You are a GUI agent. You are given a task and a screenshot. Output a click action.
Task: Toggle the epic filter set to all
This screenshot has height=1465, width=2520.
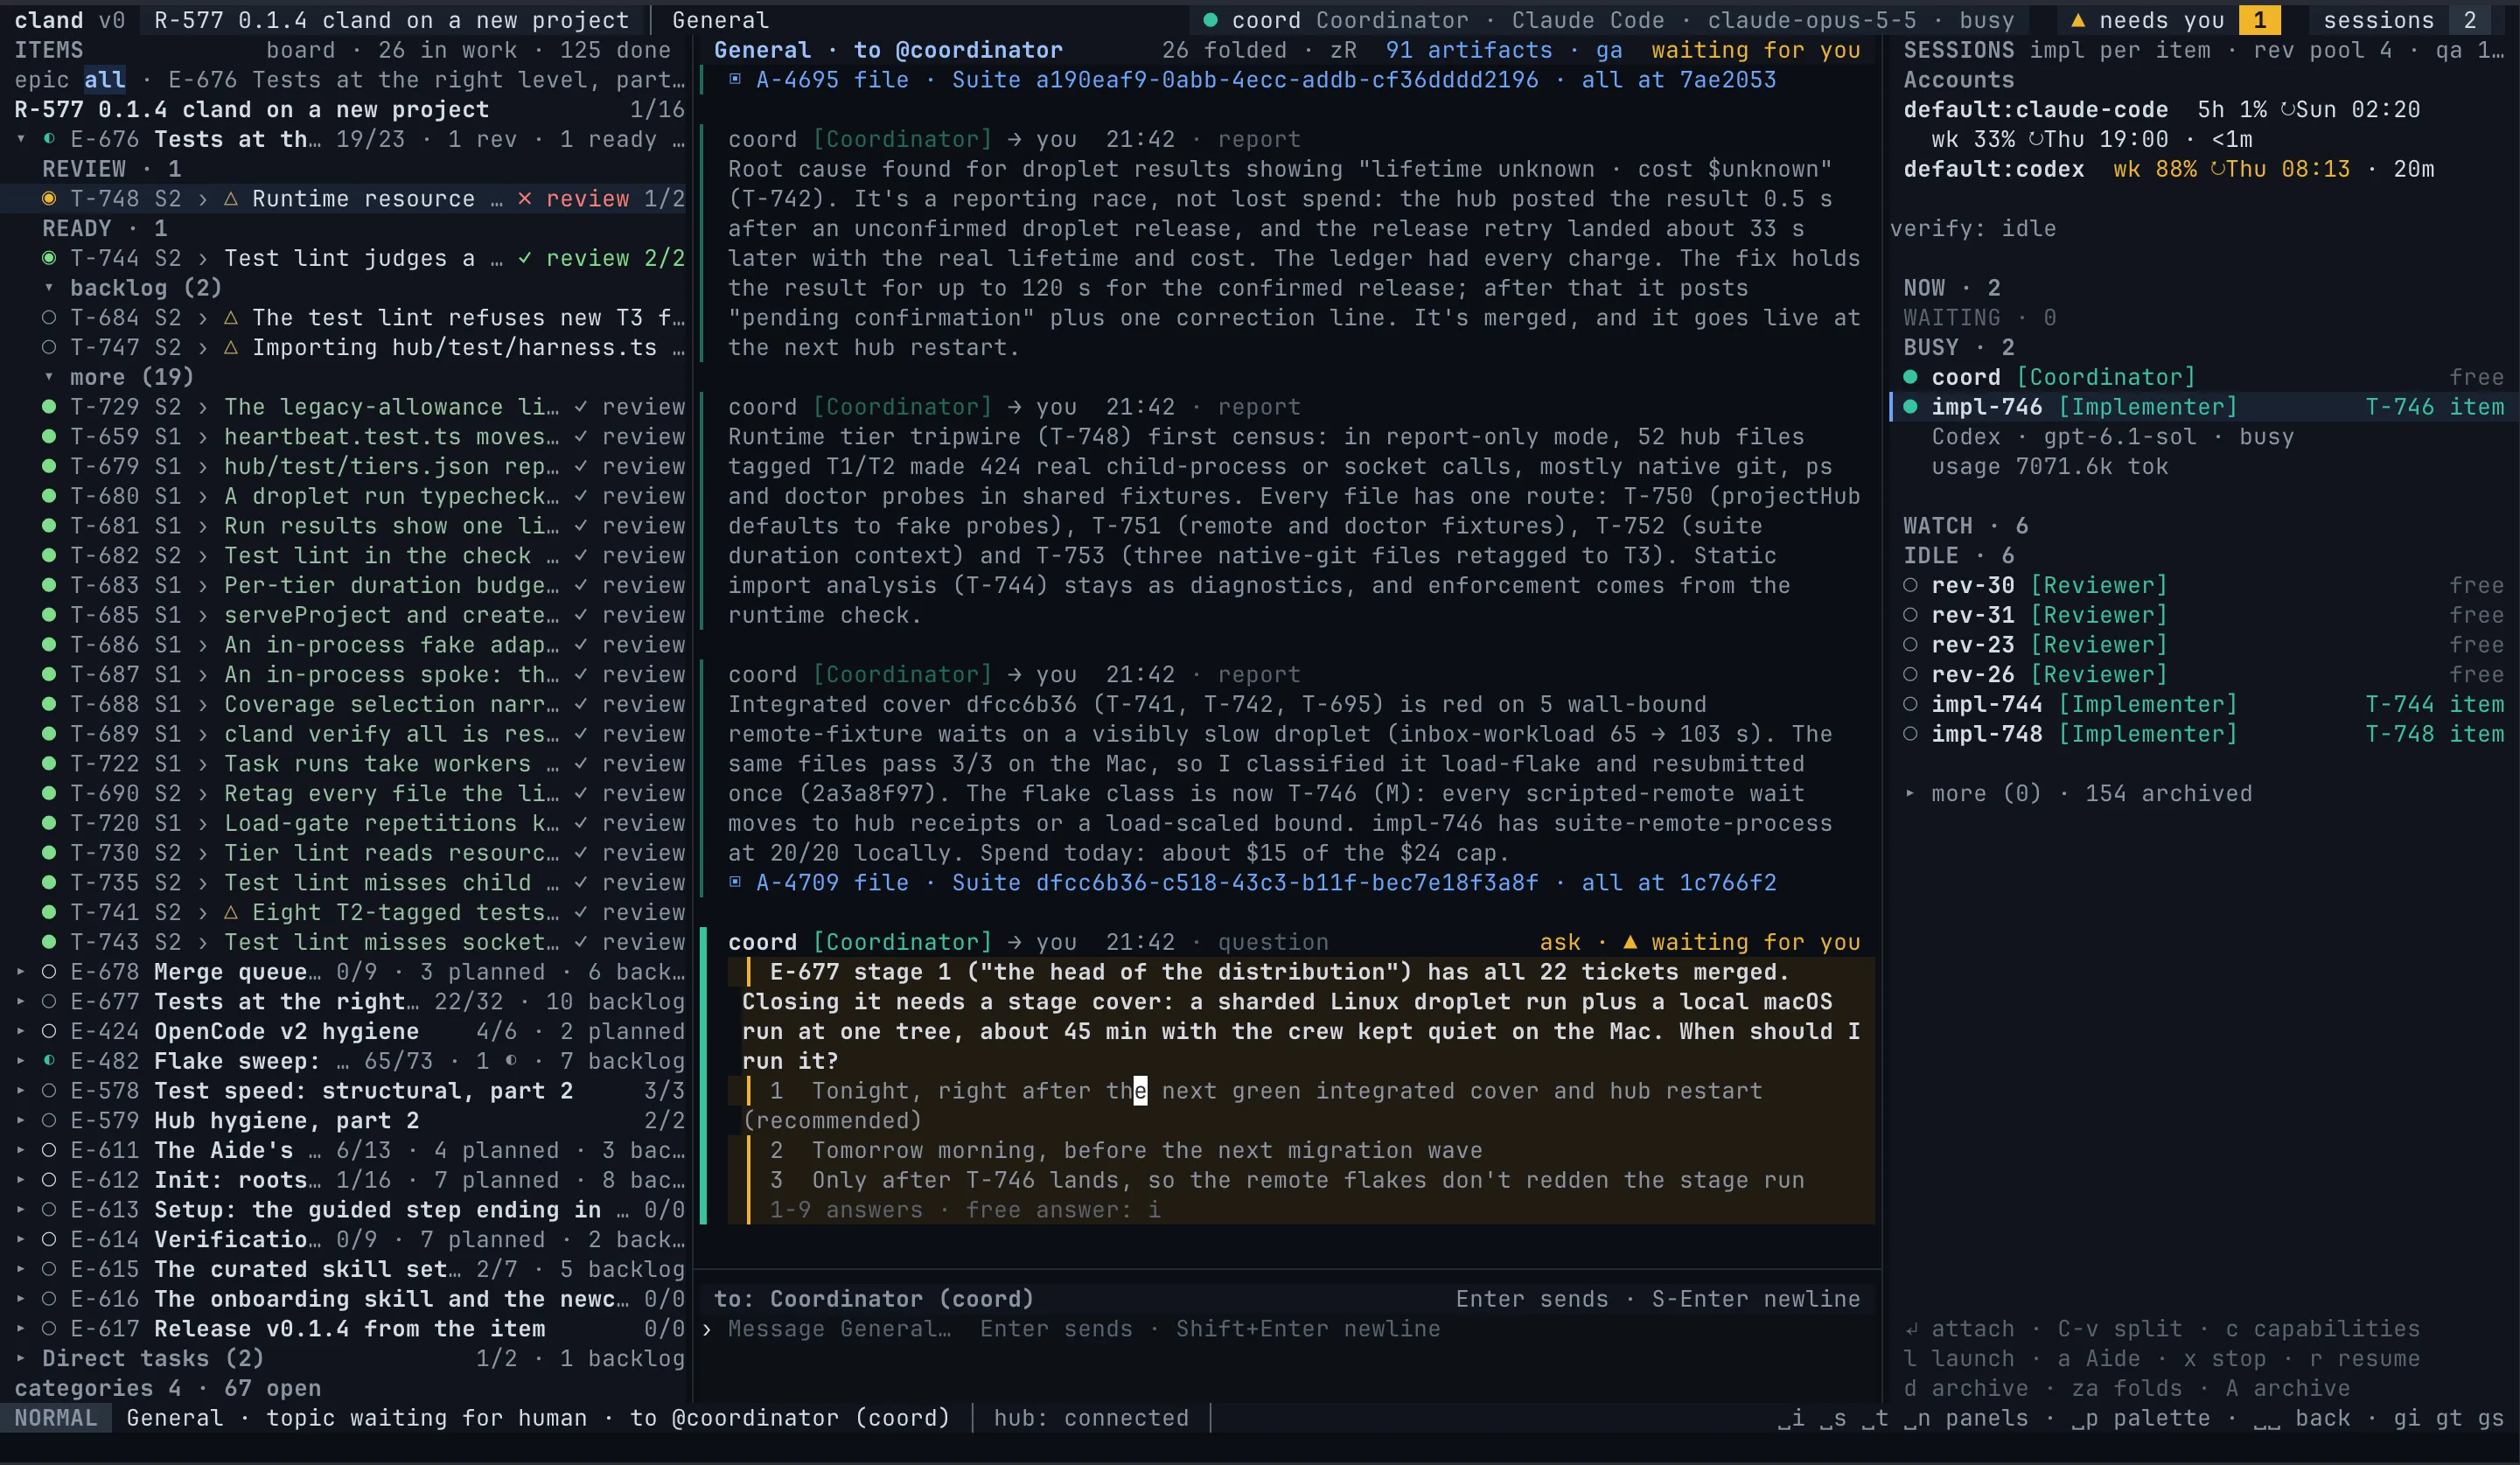[x=104, y=80]
